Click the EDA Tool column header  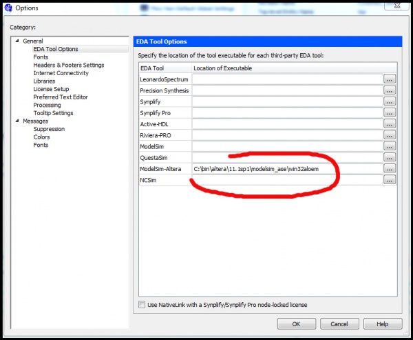(165, 68)
